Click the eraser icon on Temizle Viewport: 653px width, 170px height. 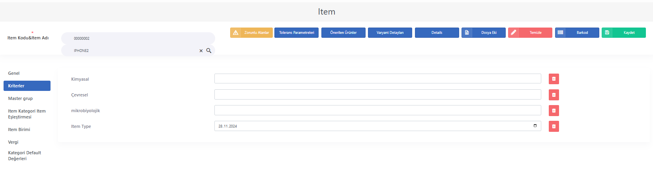[513, 33]
